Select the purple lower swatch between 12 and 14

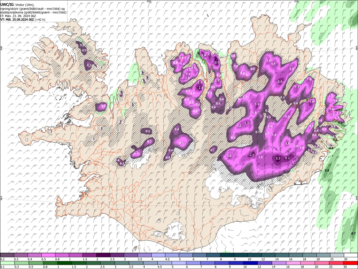point(265,263)
